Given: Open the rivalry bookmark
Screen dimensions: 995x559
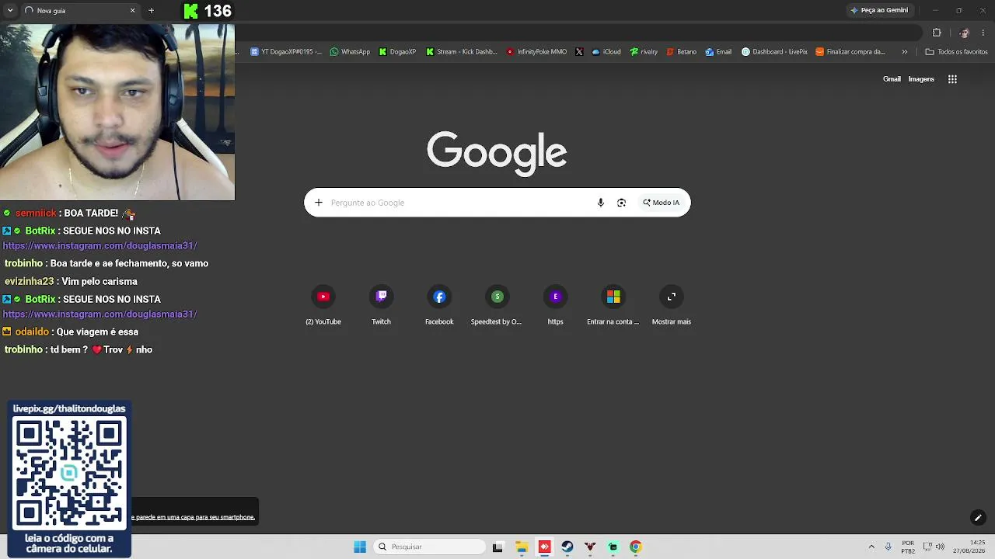Looking at the screenshot, I should (644, 52).
